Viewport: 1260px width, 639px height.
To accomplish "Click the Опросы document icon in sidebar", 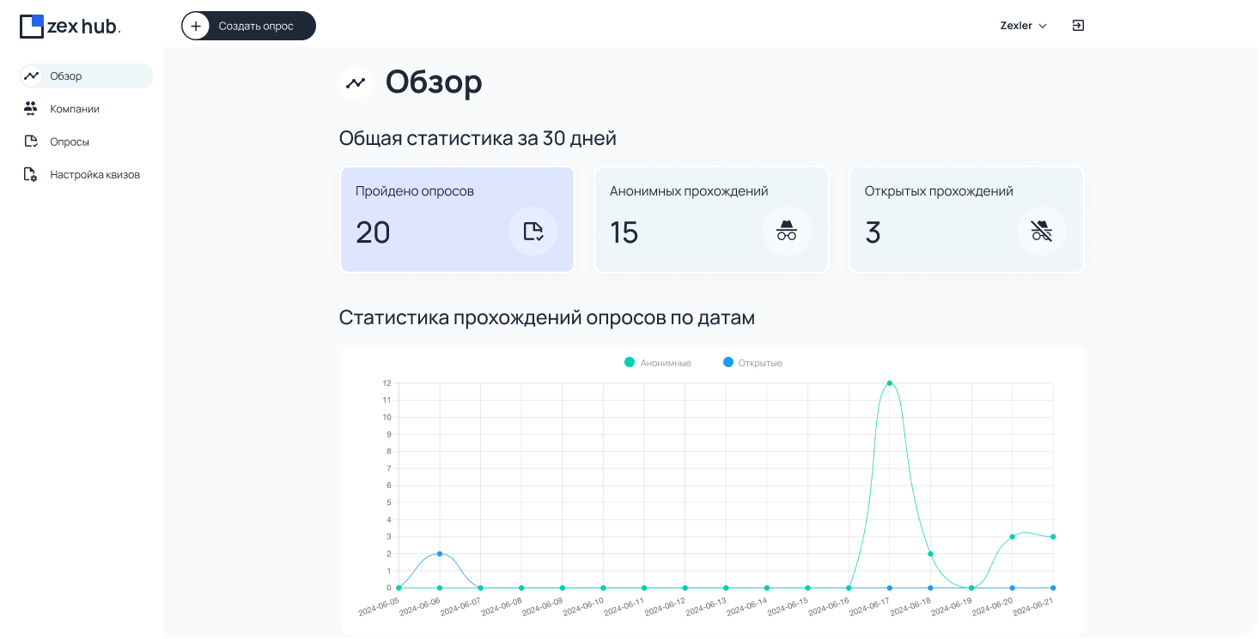I will click(31, 142).
